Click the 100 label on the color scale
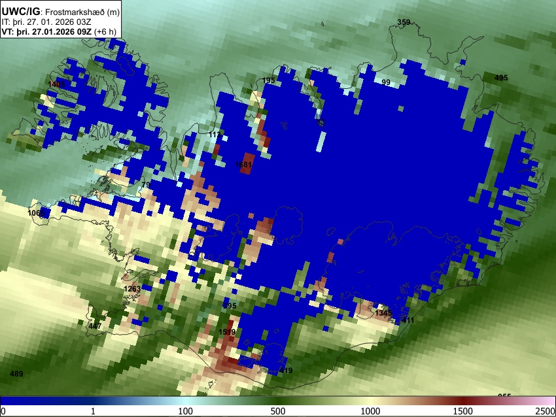The height and width of the screenshot is (417, 556). 185,411
